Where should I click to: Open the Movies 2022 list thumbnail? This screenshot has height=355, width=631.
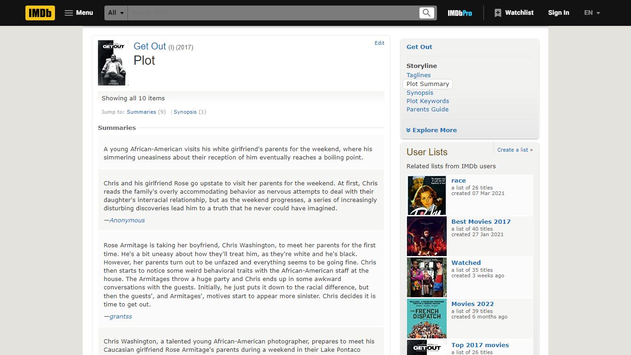click(427, 319)
